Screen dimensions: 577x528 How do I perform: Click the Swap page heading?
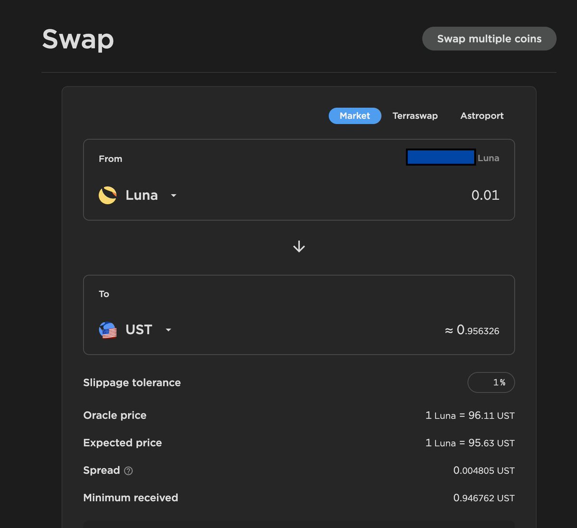(78, 39)
